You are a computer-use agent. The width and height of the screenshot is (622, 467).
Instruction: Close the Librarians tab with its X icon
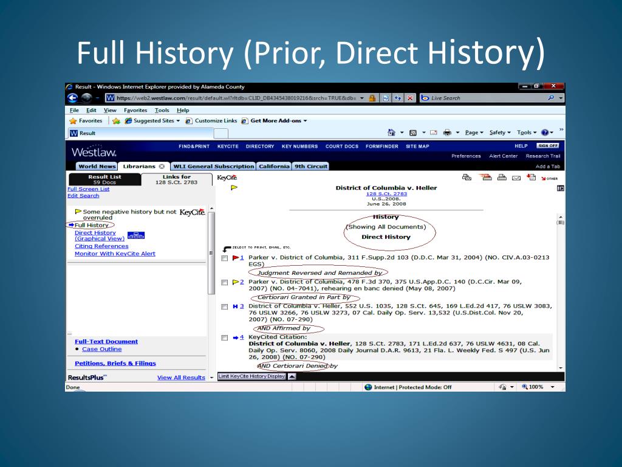click(x=162, y=167)
